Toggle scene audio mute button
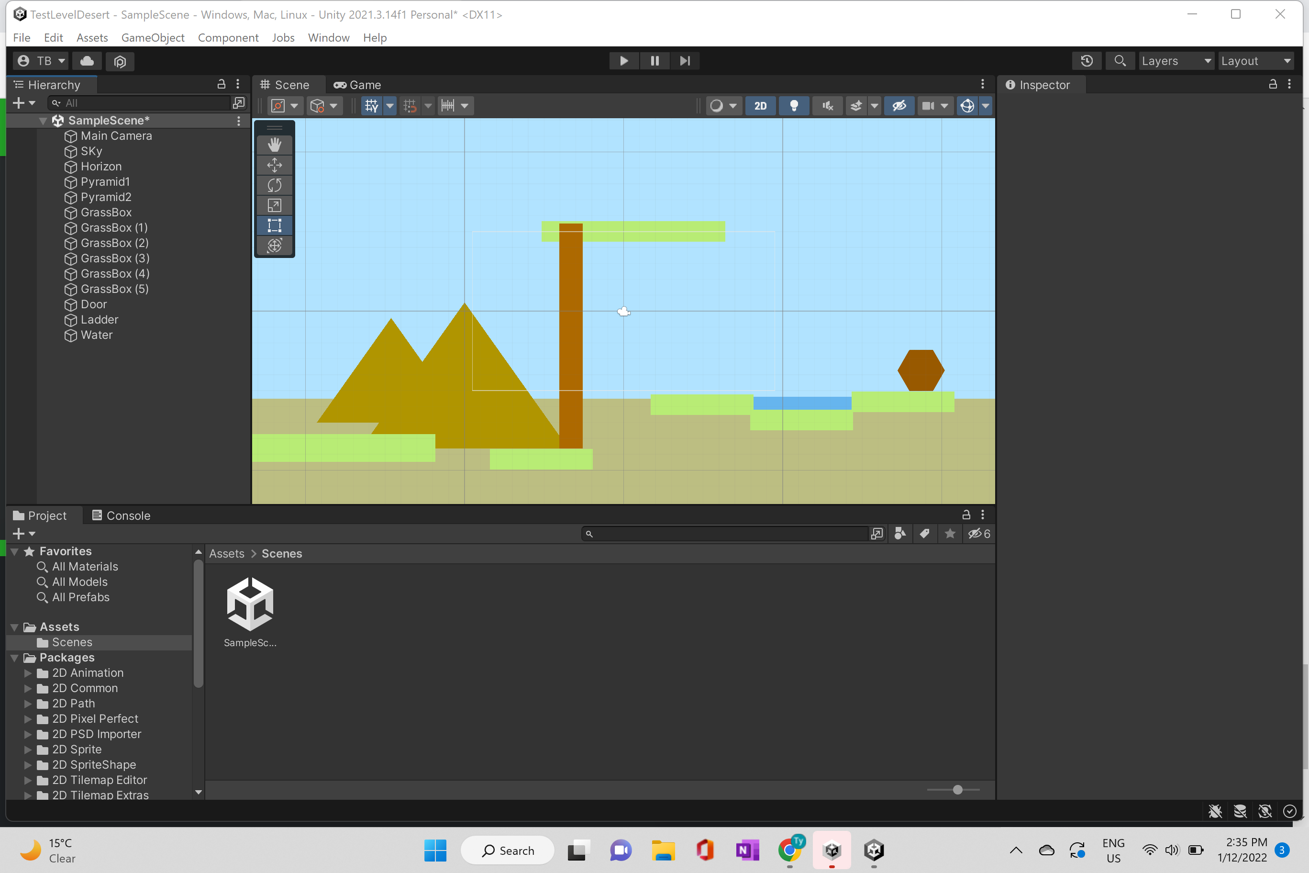1309x873 pixels. point(828,106)
